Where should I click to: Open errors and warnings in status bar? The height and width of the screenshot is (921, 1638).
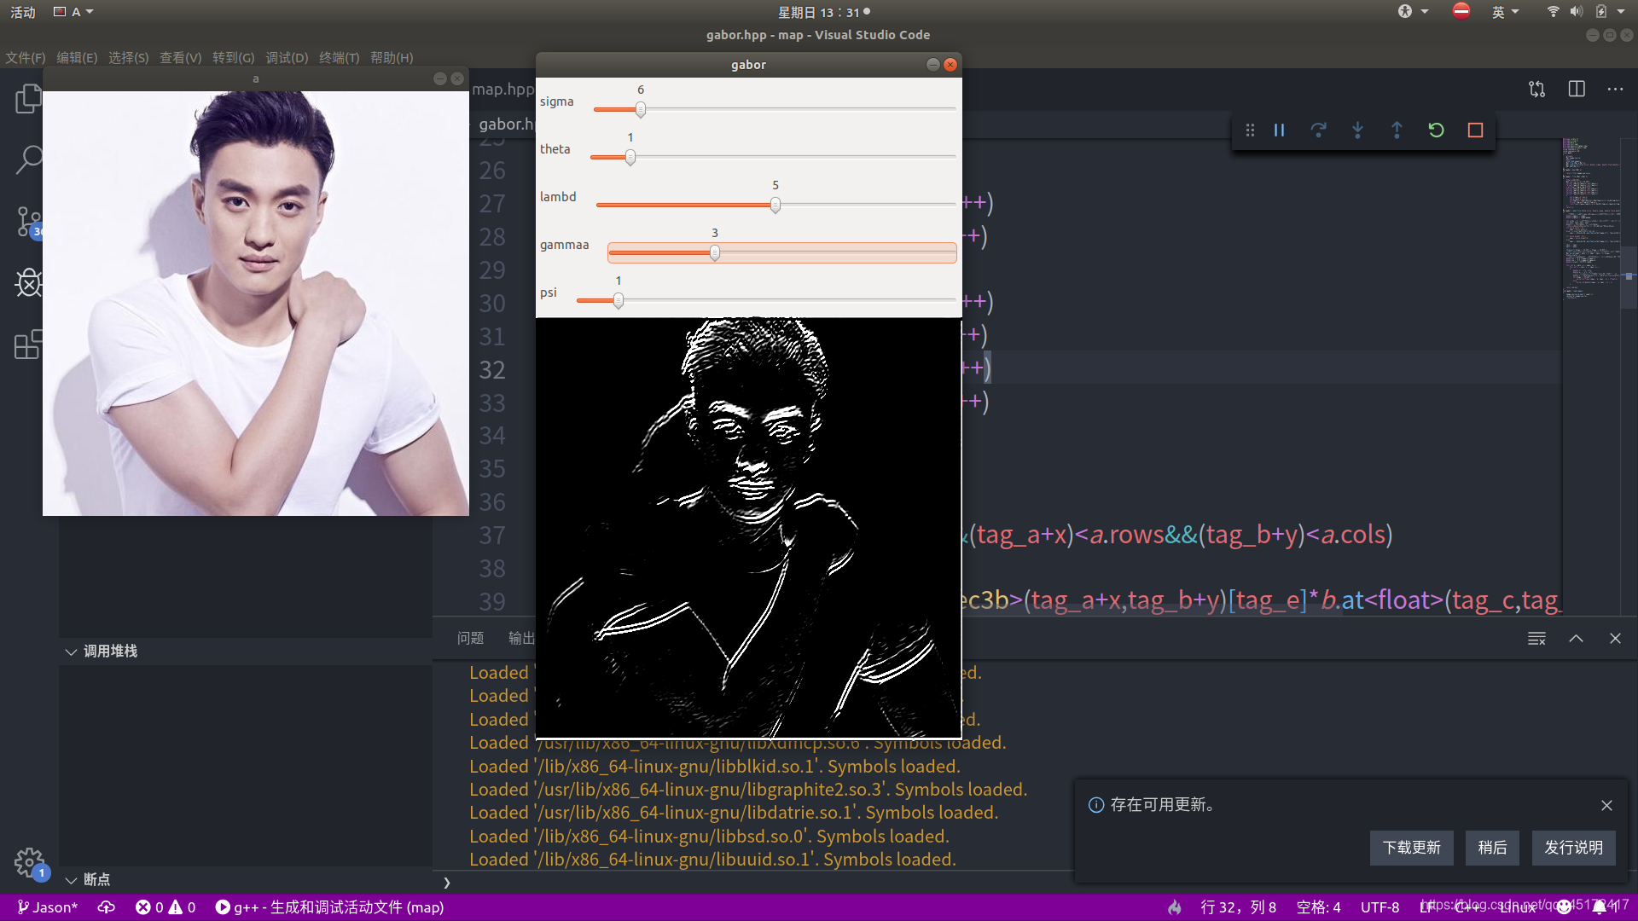(166, 907)
